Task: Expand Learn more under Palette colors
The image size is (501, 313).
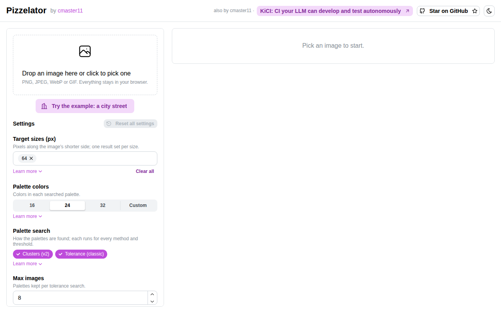Action: point(27,216)
